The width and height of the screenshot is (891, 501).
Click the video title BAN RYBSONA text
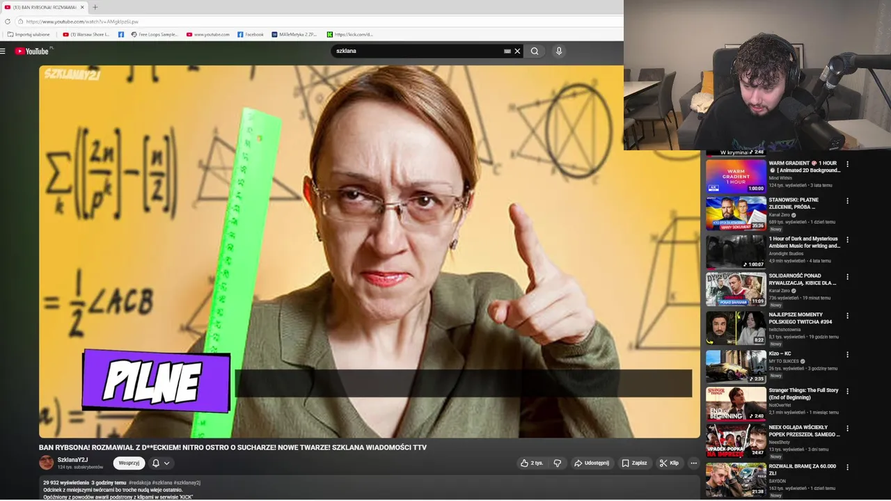click(x=232, y=447)
